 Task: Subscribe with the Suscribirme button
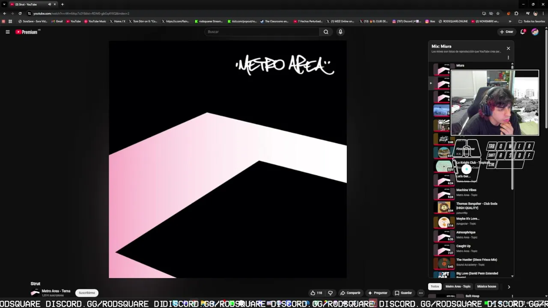[x=87, y=293]
